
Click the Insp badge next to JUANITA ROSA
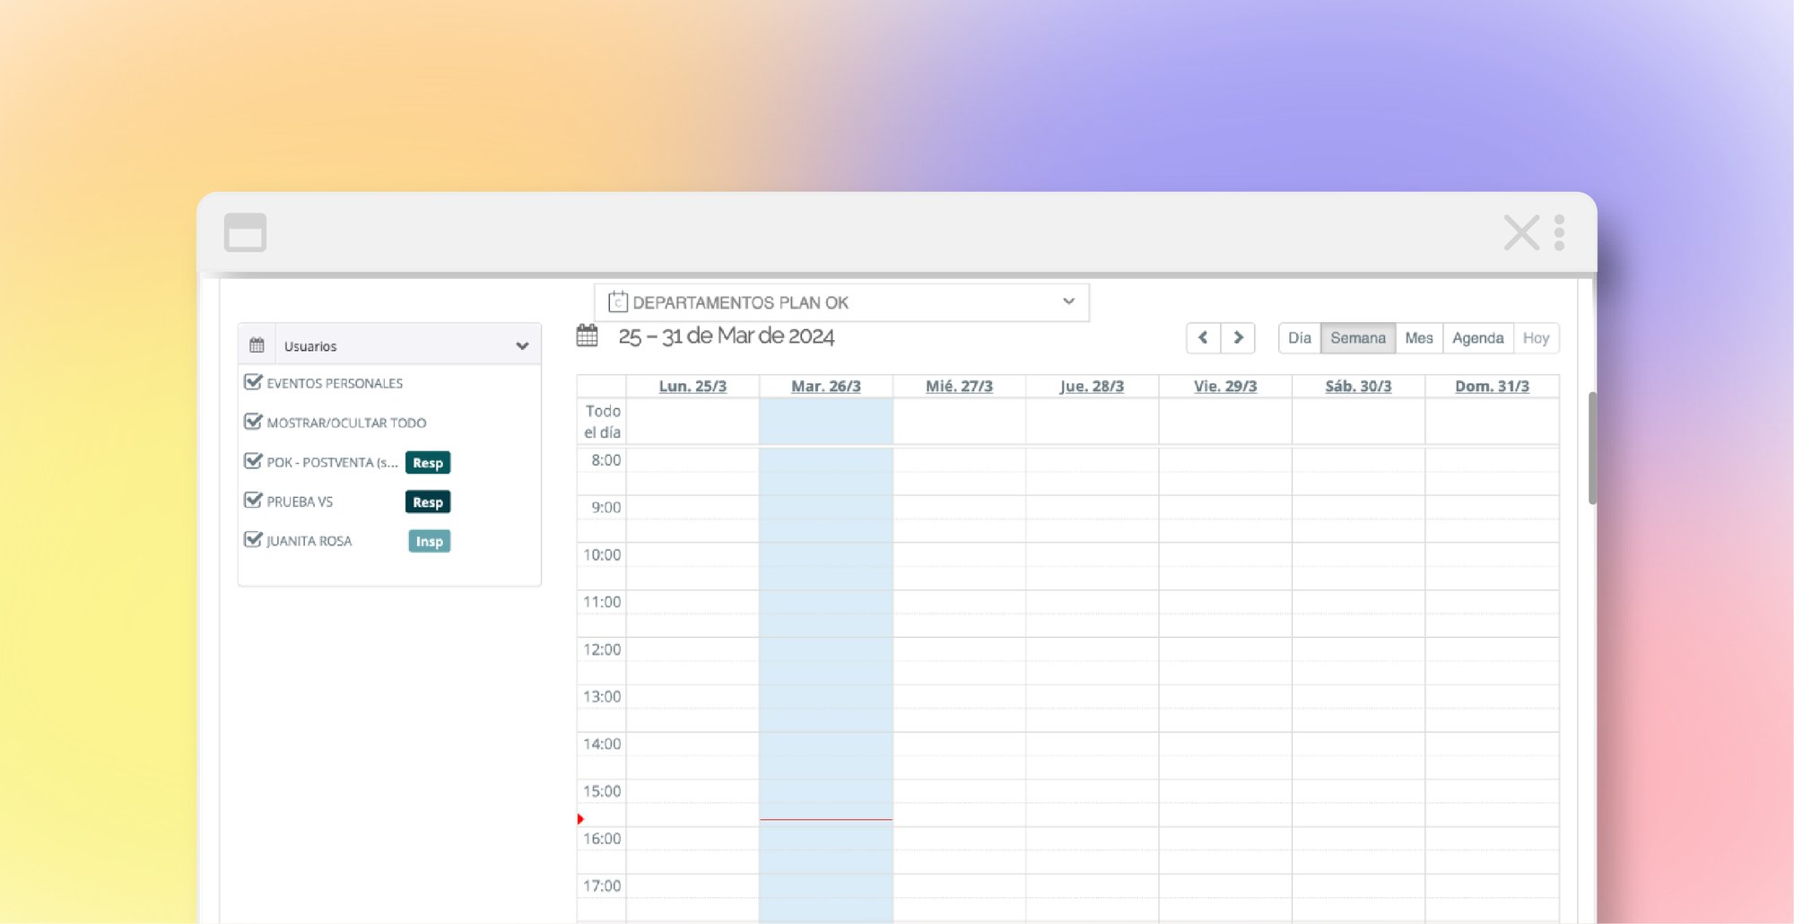click(429, 542)
